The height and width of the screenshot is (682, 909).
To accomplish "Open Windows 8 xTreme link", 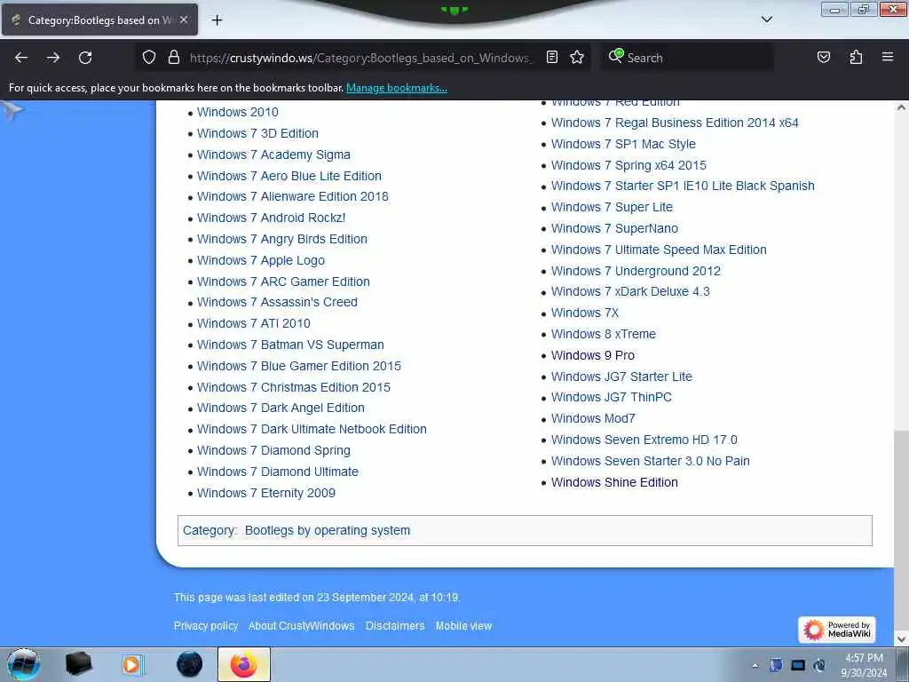I will click(x=604, y=334).
